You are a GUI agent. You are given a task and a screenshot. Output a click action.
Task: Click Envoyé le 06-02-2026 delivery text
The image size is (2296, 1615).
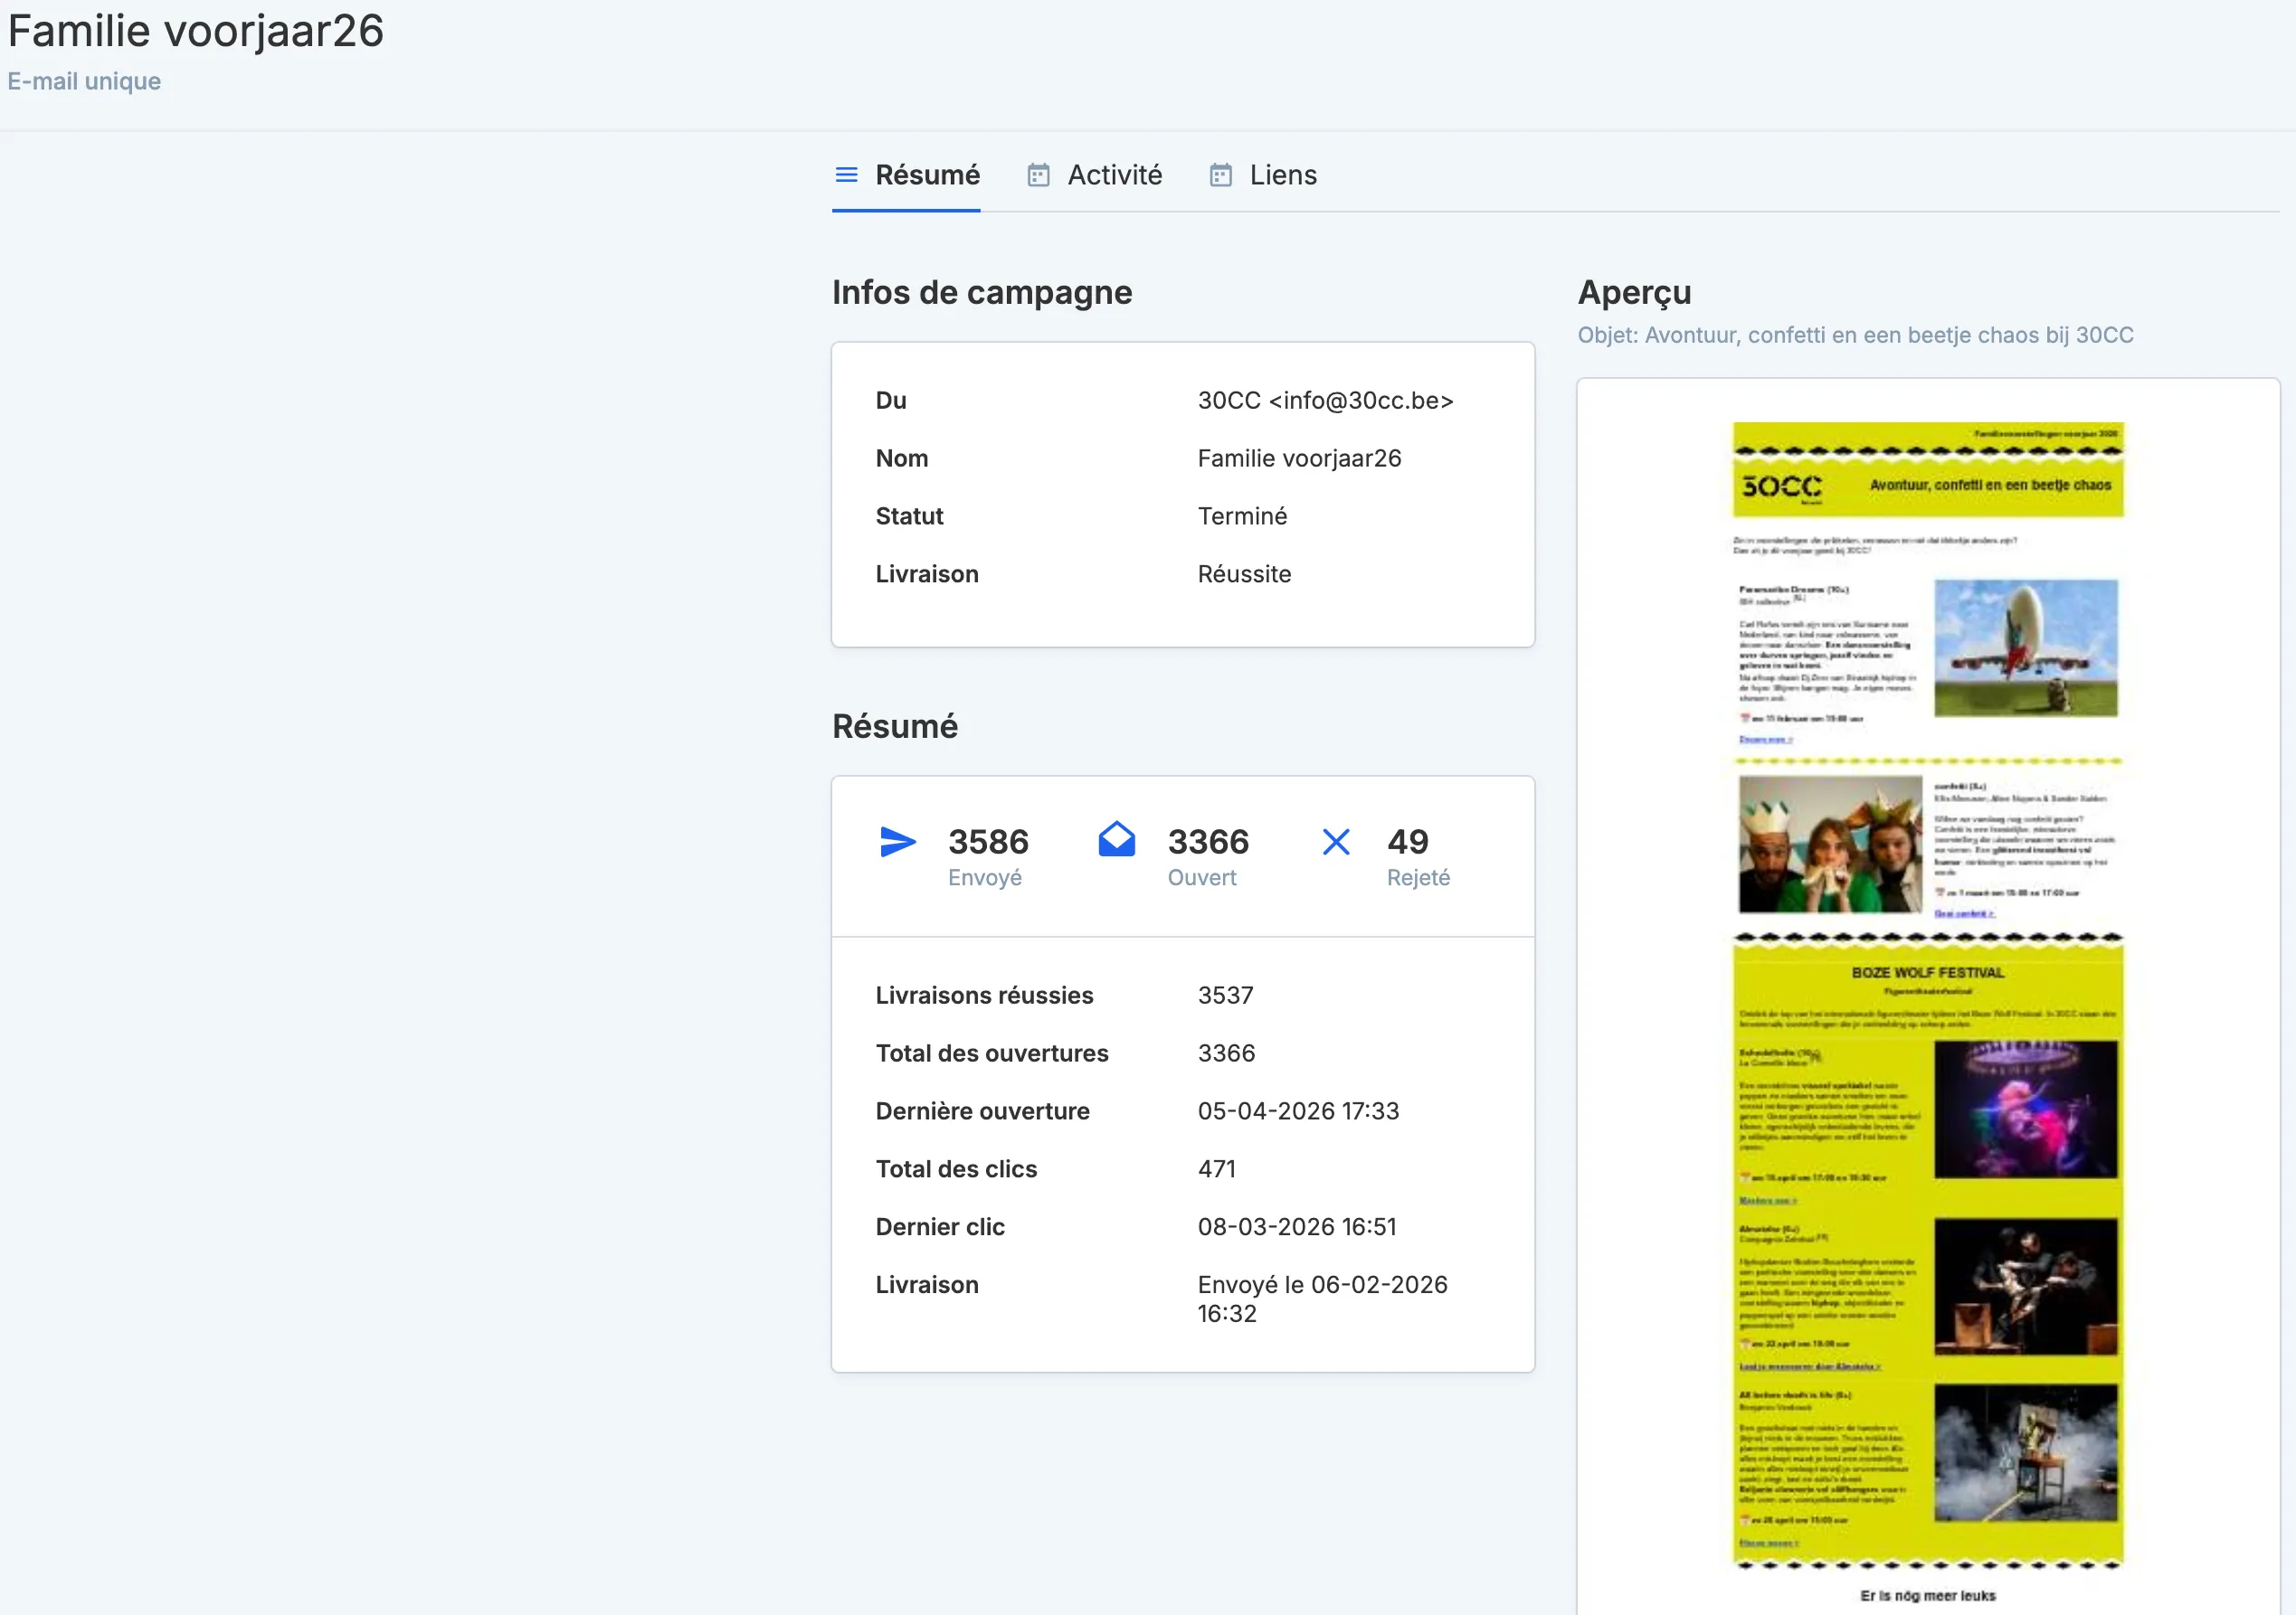tap(1322, 1299)
